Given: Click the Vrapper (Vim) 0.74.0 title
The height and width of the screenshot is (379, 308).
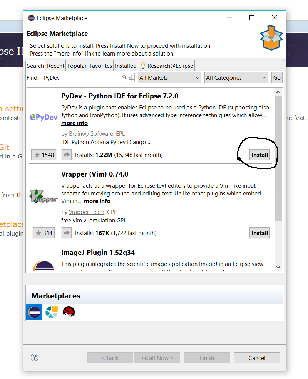Looking at the screenshot, I should tap(95, 174).
